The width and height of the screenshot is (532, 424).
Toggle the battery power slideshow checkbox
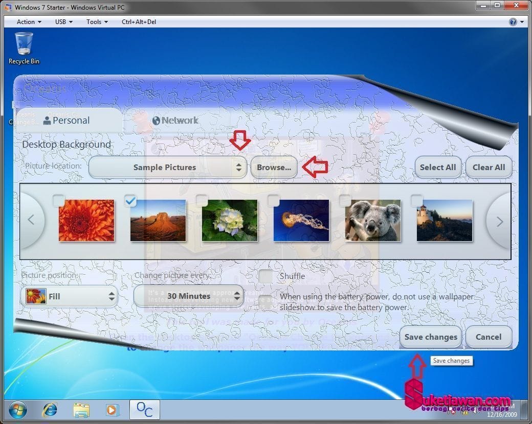click(x=265, y=302)
